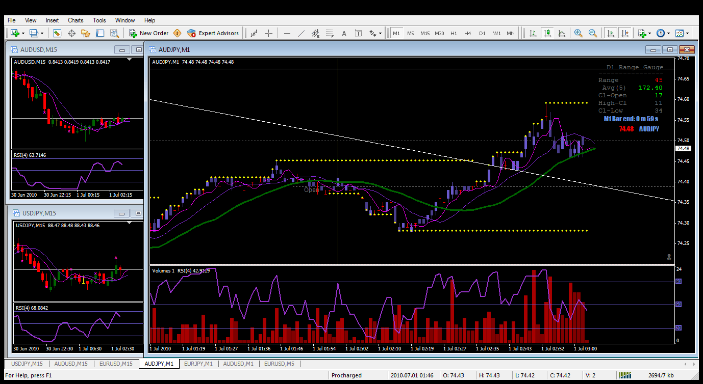Open the Market Watch window icon
Screen dimensions: 703x384
[57, 33]
